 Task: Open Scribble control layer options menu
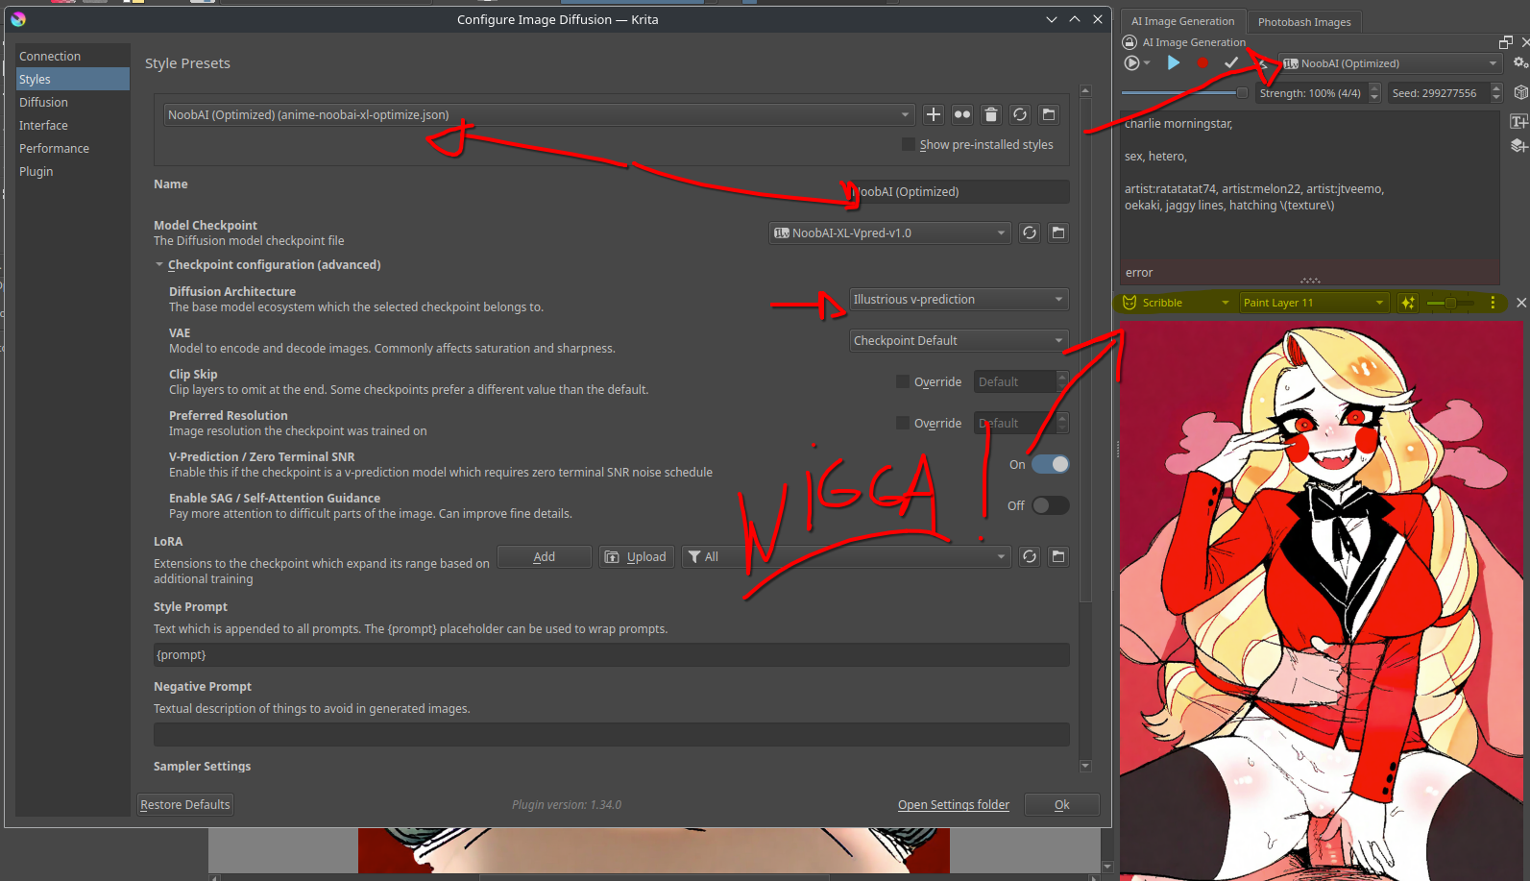coord(1493,303)
